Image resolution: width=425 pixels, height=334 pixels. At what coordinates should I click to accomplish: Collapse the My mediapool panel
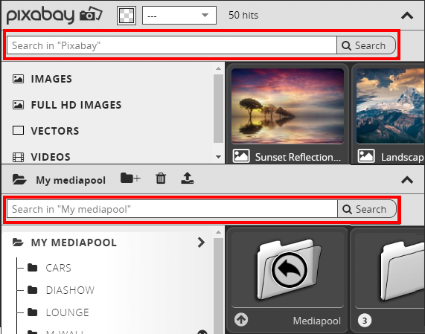pyautogui.click(x=407, y=180)
